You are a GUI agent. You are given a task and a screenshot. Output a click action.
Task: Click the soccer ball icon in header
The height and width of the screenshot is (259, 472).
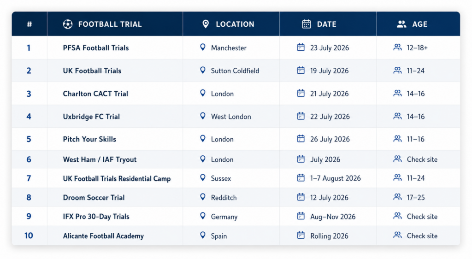point(68,24)
